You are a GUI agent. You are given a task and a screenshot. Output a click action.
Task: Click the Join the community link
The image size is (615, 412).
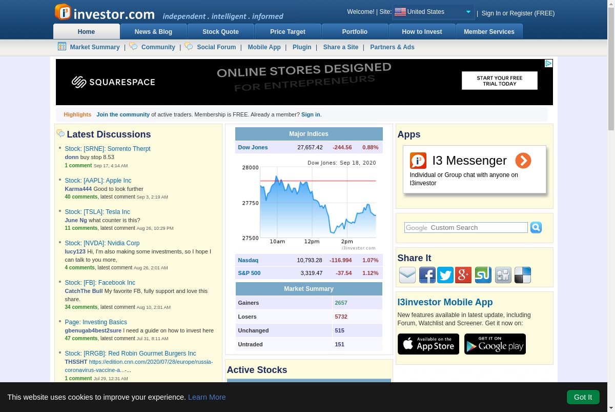tap(123, 114)
